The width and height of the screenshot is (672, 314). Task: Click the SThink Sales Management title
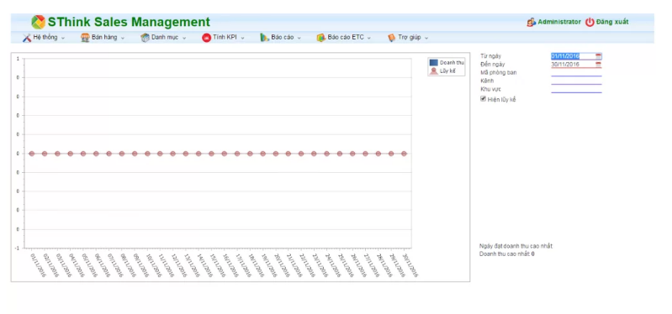(129, 22)
